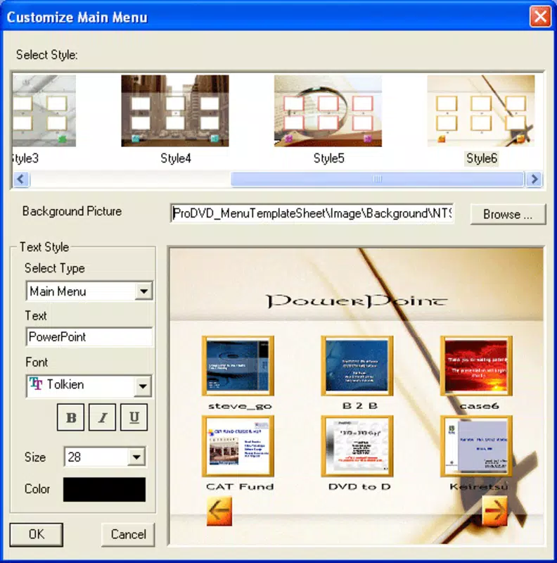Click the left orange arrow in preview

click(x=219, y=512)
